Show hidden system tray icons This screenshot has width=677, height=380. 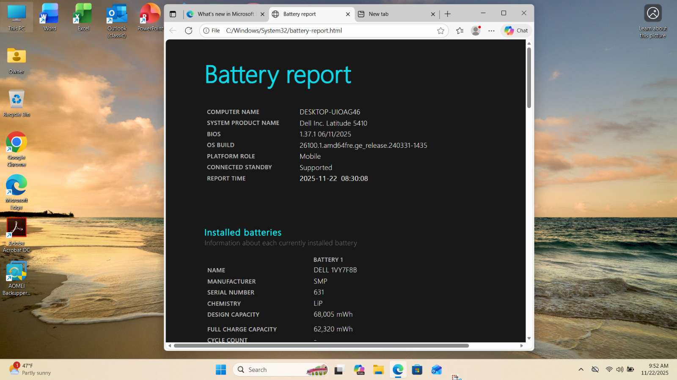click(581, 369)
